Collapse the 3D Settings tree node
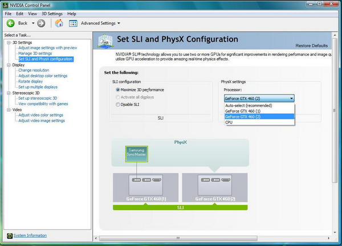The image size is (342, 246). 9,43
